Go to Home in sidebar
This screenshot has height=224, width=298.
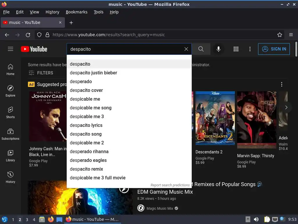(10, 70)
